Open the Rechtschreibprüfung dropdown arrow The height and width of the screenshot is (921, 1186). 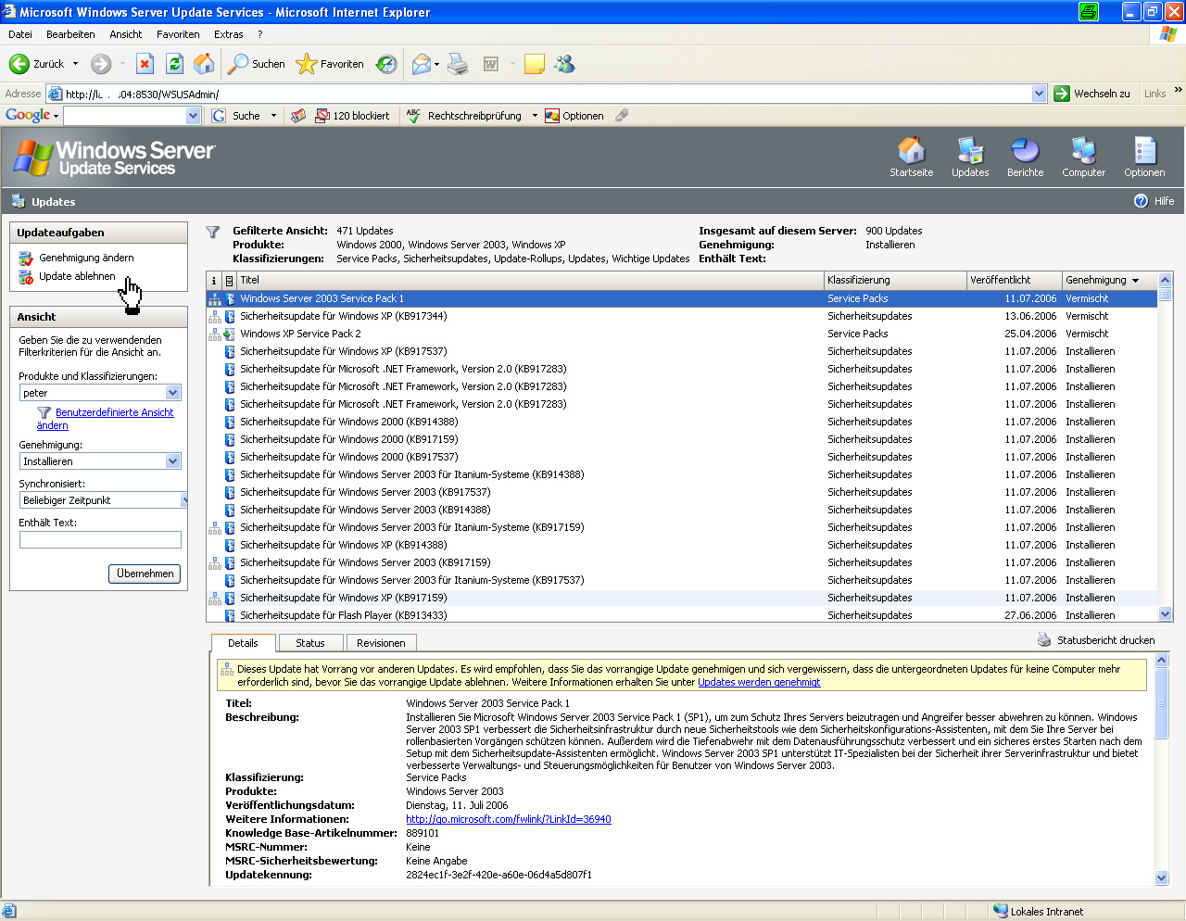pos(535,116)
